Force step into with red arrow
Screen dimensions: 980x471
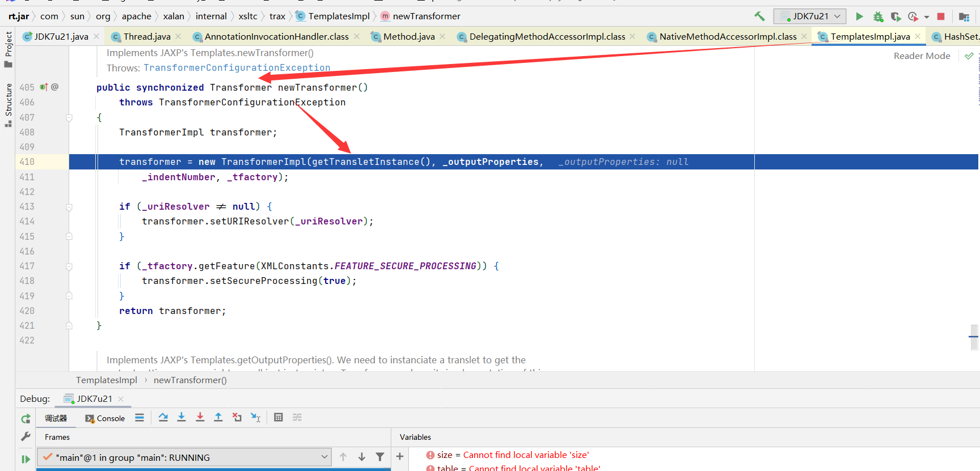200,418
